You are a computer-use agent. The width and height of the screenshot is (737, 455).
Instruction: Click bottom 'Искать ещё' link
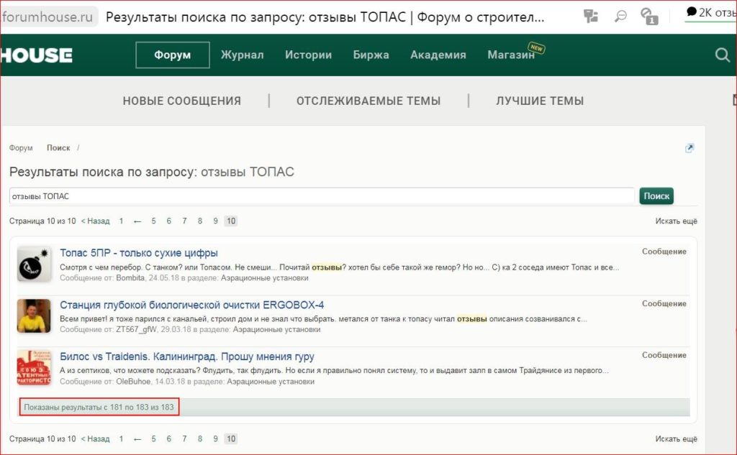(677, 439)
